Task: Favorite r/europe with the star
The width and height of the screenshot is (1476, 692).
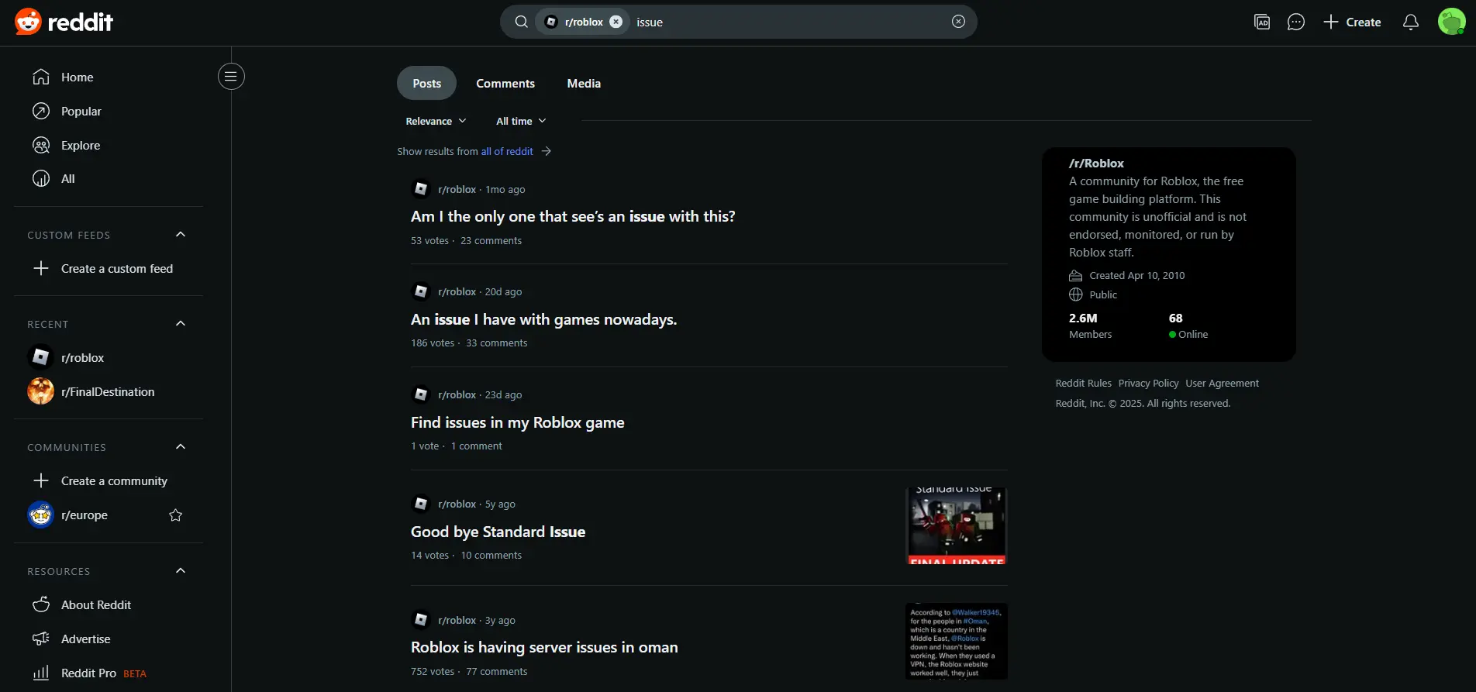Action: pyautogui.click(x=176, y=515)
